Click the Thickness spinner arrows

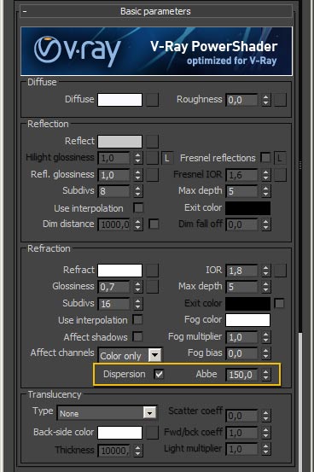pos(138,451)
